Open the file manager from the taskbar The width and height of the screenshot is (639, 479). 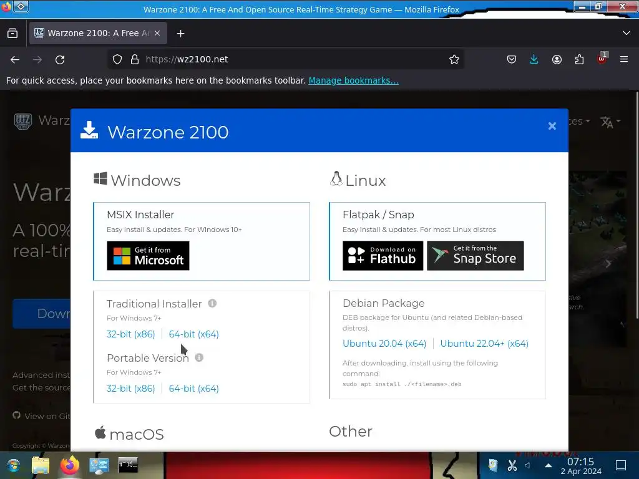[x=41, y=465]
